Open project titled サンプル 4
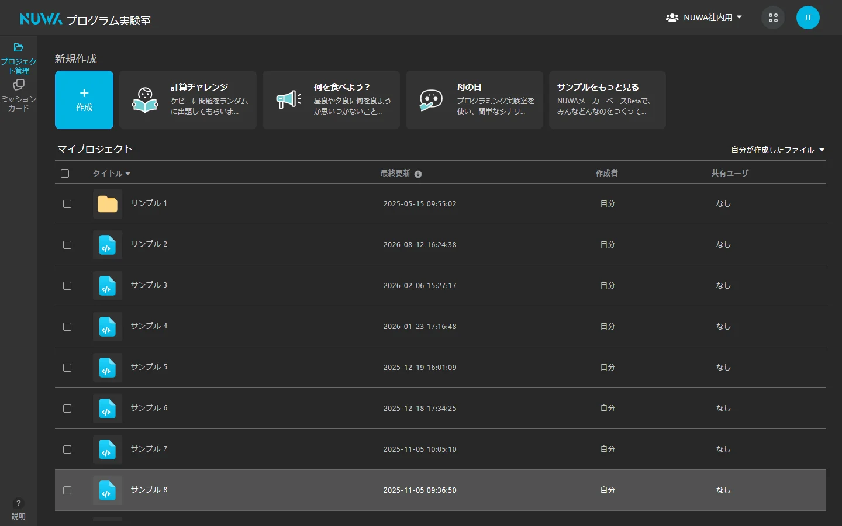 tap(149, 326)
